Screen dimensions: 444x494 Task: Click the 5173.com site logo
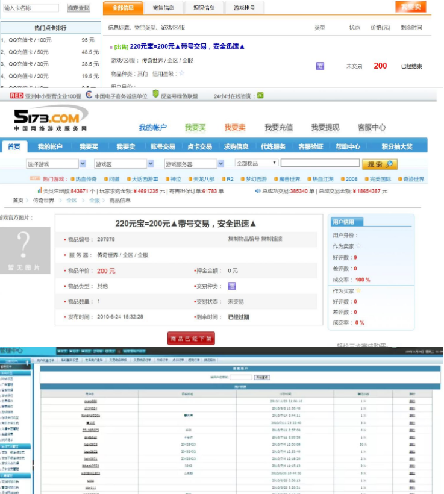pyautogui.click(x=51, y=118)
